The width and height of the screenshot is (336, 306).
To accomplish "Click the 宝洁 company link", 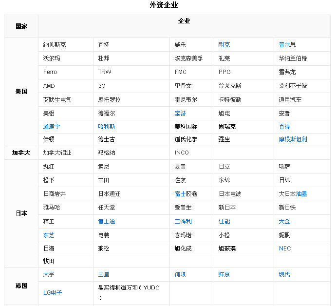I will (180, 113).
